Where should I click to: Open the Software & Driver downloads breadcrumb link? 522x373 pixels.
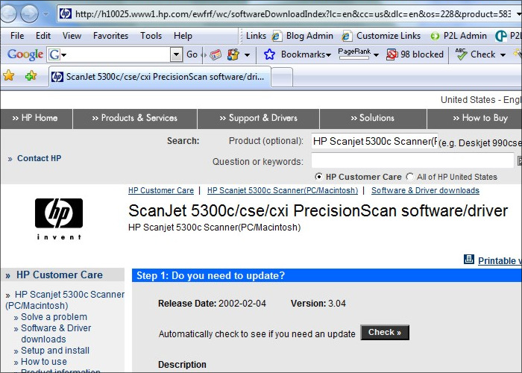(425, 190)
